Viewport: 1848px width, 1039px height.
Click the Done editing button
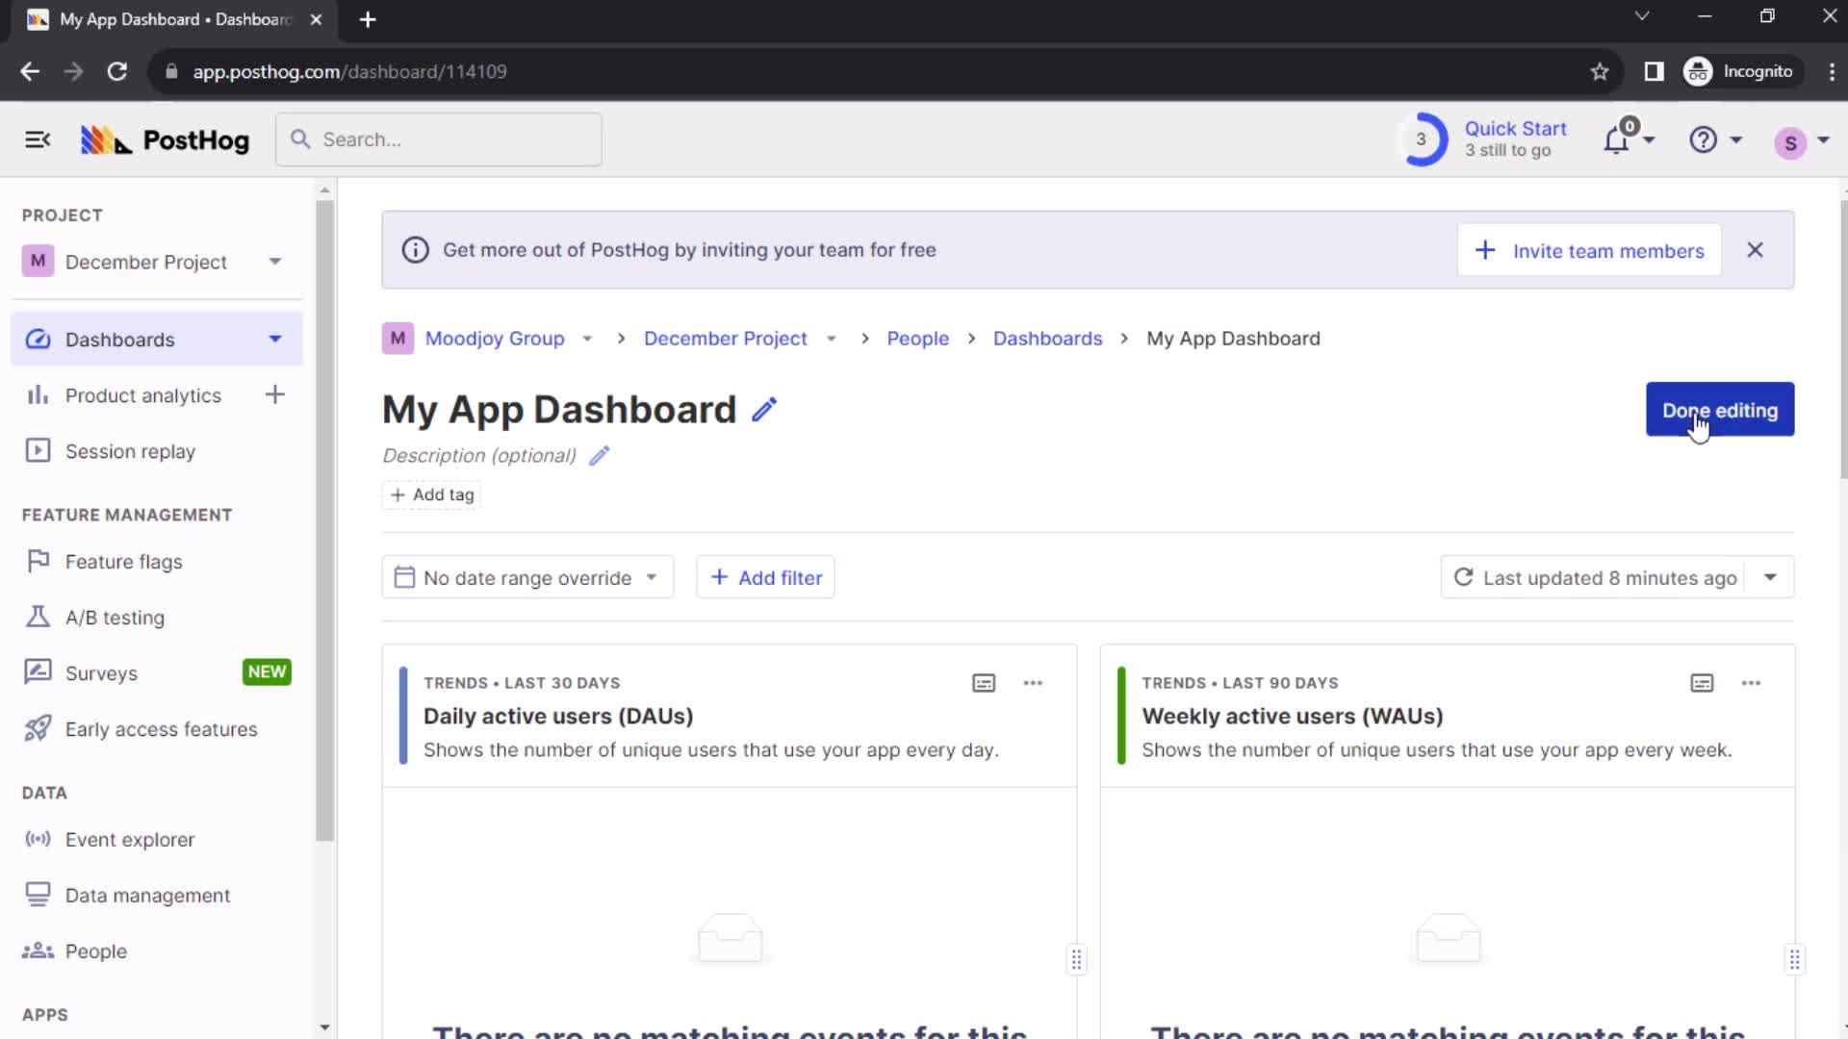(x=1718, y=409)
